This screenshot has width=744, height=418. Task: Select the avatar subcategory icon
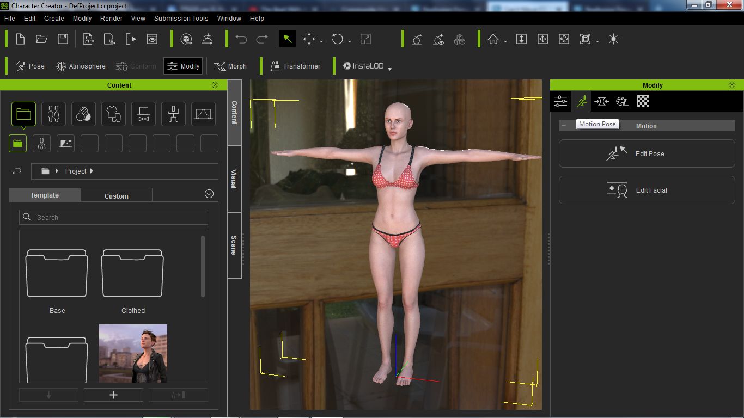point(41,144)
